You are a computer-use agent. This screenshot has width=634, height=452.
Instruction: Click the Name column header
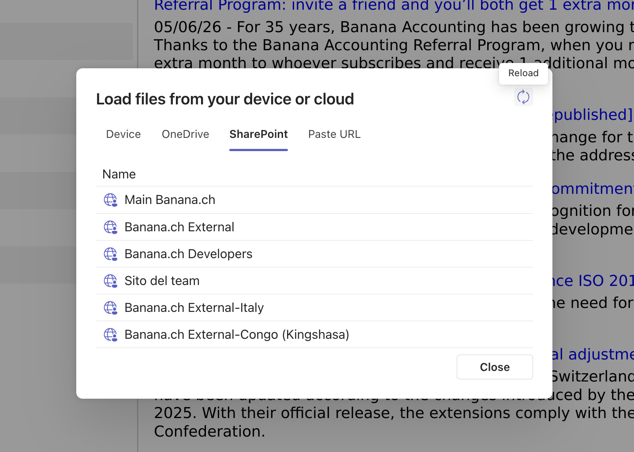(119, 174)
